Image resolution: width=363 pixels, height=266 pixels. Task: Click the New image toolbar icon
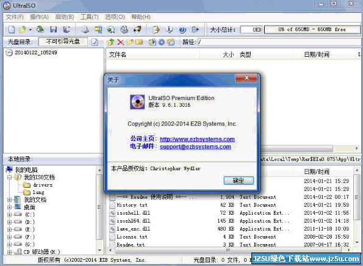click(12, 30)
